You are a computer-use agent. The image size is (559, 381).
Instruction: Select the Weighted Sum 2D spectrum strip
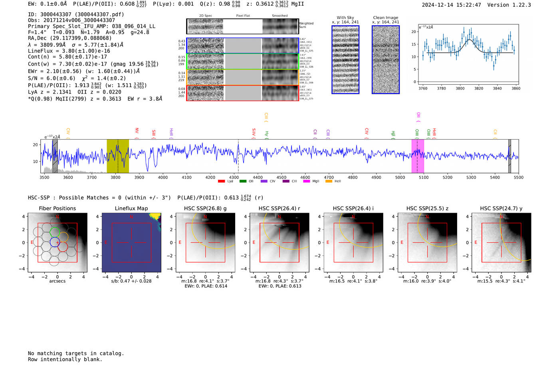click(243, 26)
